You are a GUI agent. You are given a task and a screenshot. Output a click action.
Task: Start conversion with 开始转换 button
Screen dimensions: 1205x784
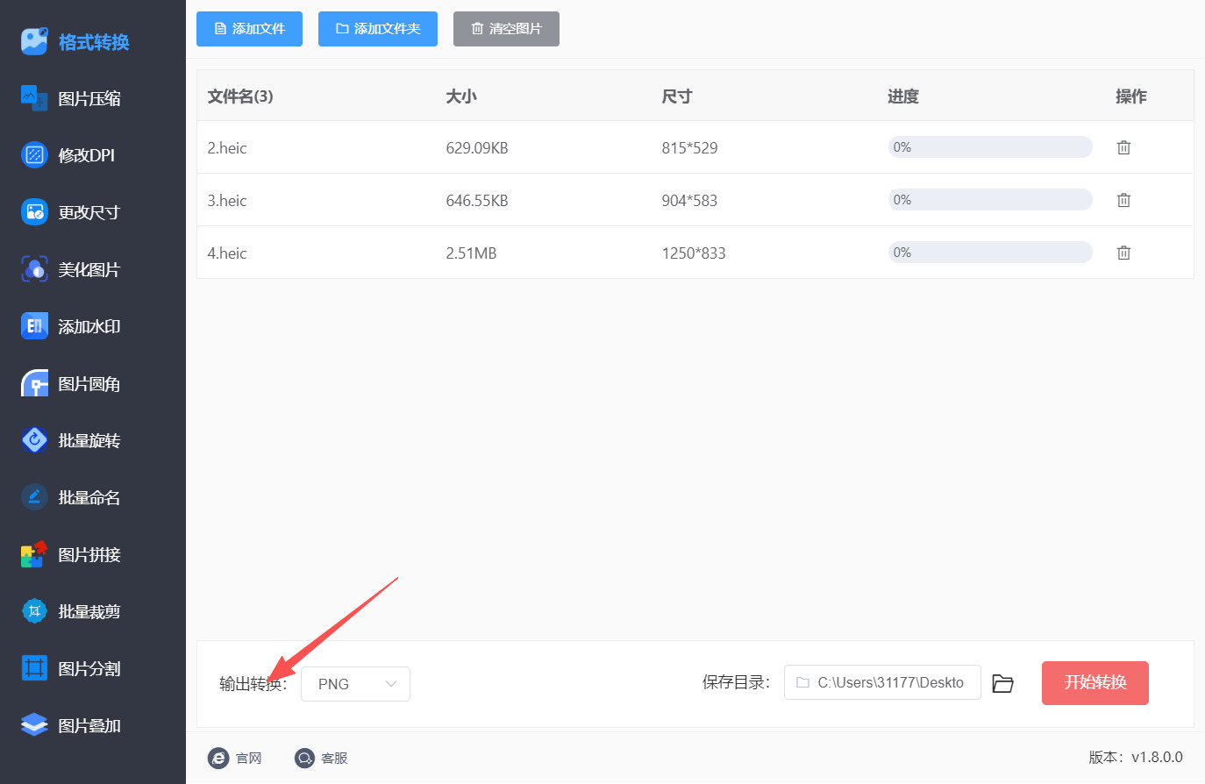pos(1094,683)
